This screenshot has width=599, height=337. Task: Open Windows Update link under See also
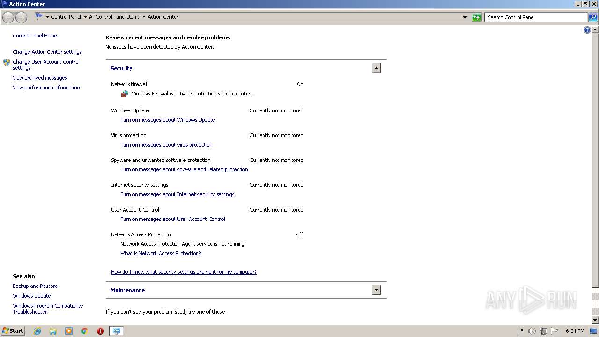tap(32, 296)
